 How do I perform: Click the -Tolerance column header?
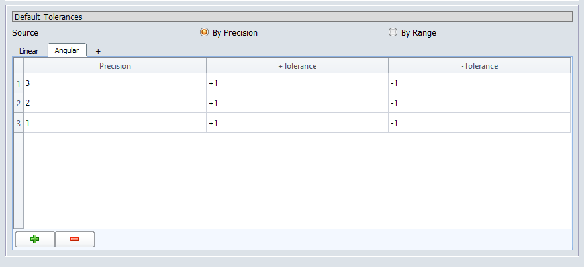[x=479, y=66]
